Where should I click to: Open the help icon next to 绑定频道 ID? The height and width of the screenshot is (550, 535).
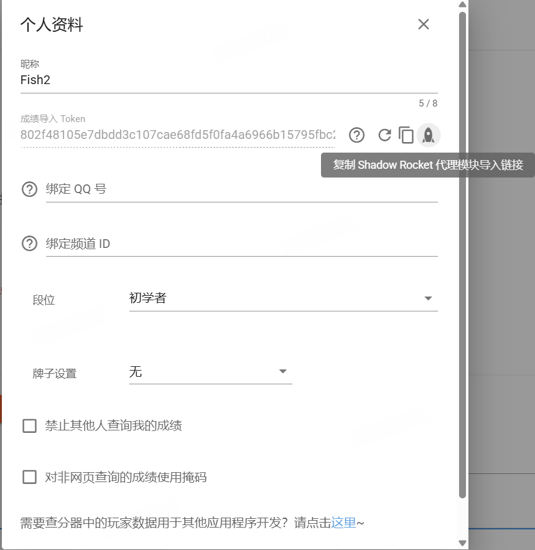(x=29, y=244)
